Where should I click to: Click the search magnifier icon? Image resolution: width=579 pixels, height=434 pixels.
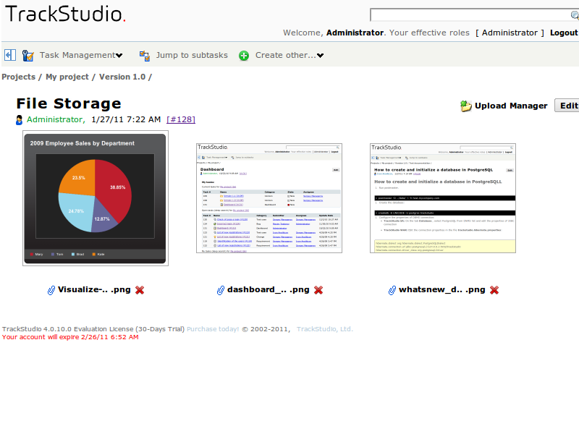[x=575, y=15]
